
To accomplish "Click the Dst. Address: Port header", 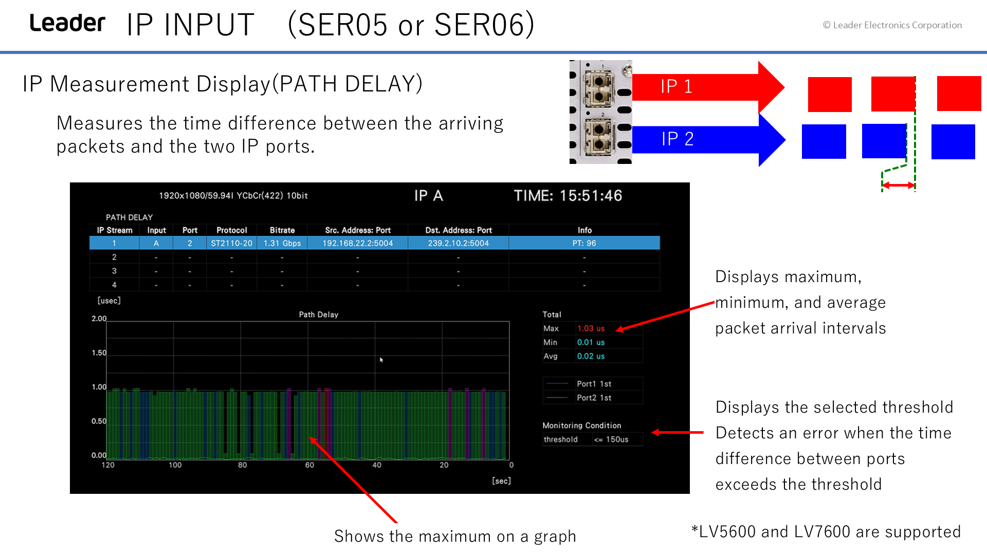I will pos(459,230).
